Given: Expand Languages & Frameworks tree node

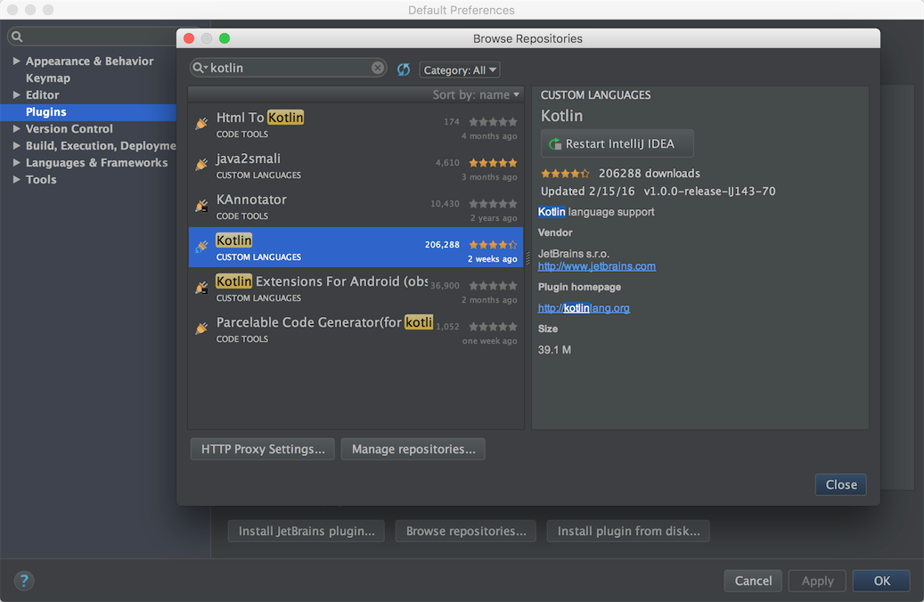Looking at the screenshot, I should pyautogui.click(x=17, y=163).
